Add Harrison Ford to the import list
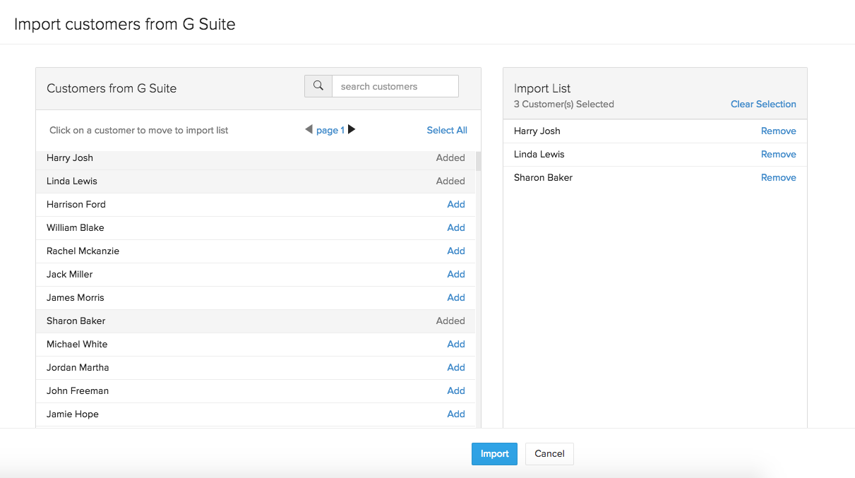The width and height of the screenshot is (855, 478). click(456, 204)
